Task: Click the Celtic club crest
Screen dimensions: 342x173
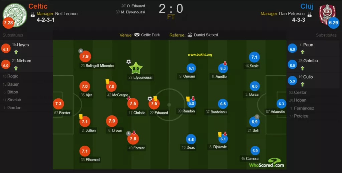Action: [14, 14]
